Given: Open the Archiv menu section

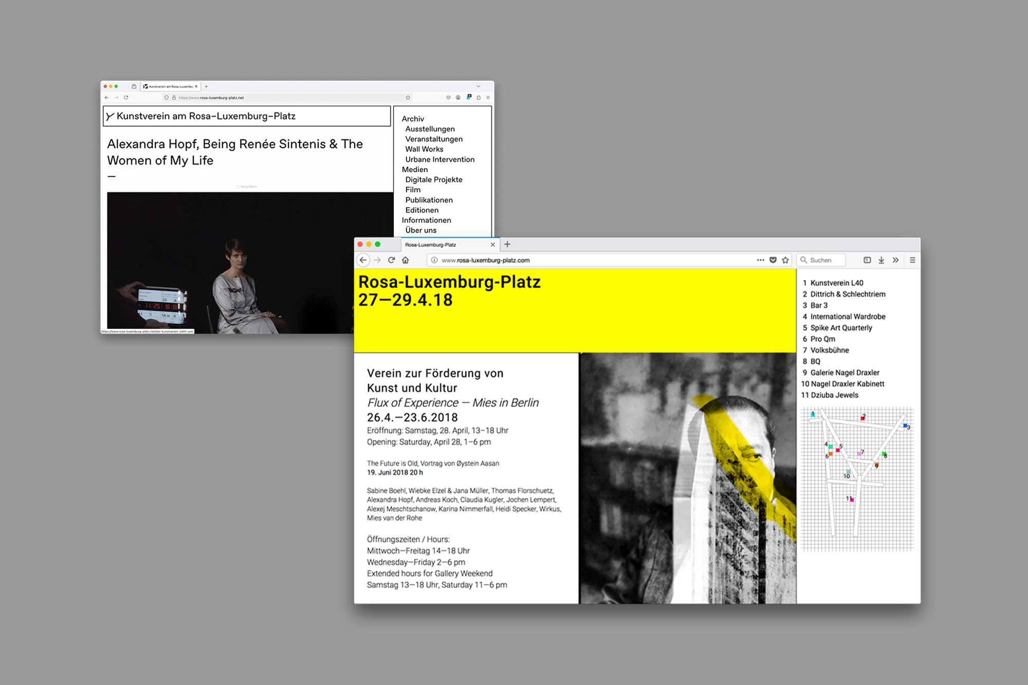Looking at the screenshot, I should (413, 119).
